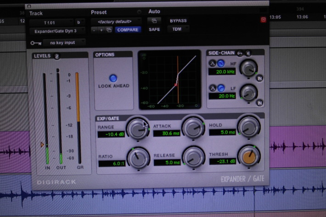Click the Attack knob

[x=193, y=128]
